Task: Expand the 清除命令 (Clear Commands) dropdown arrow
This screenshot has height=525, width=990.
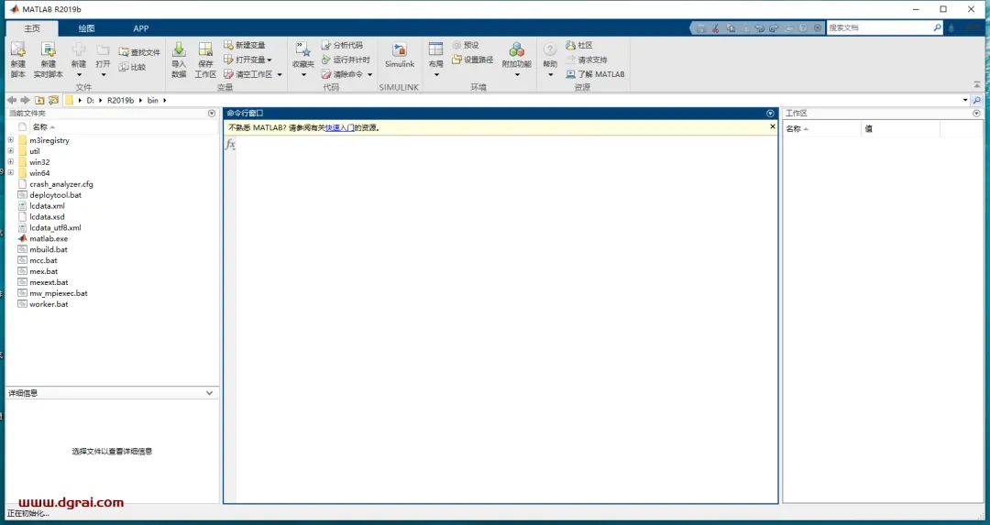Action: [x=370, y=74]
